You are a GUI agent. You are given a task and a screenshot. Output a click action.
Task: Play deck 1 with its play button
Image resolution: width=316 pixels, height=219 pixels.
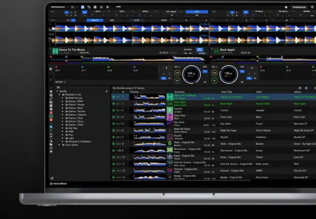click(177, 81)
